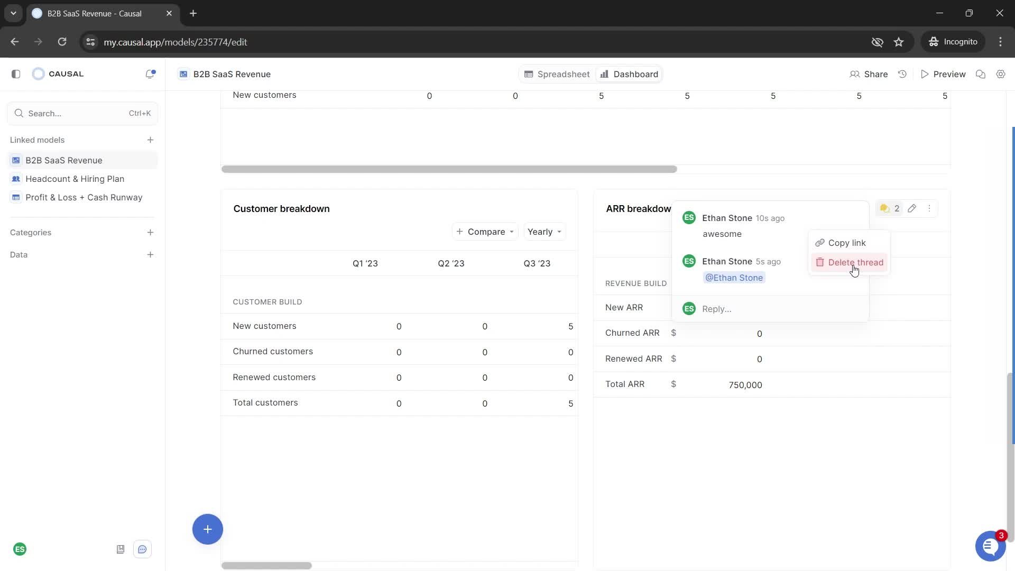Click Churned customers row label

(273, 352)
